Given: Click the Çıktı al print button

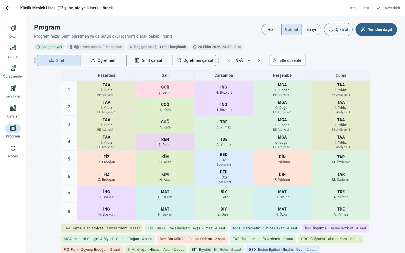Looking at the screenshot, I should point(338,30).
